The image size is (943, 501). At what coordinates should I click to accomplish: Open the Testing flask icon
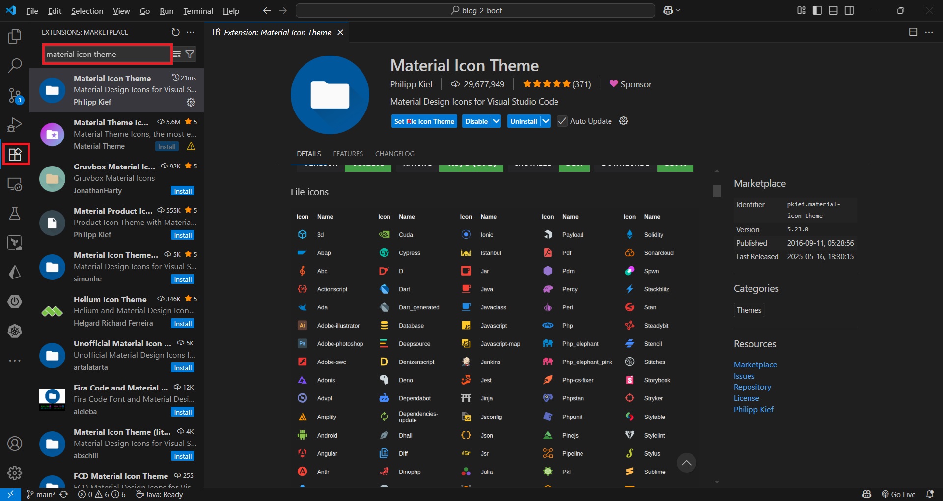point(15,213)
